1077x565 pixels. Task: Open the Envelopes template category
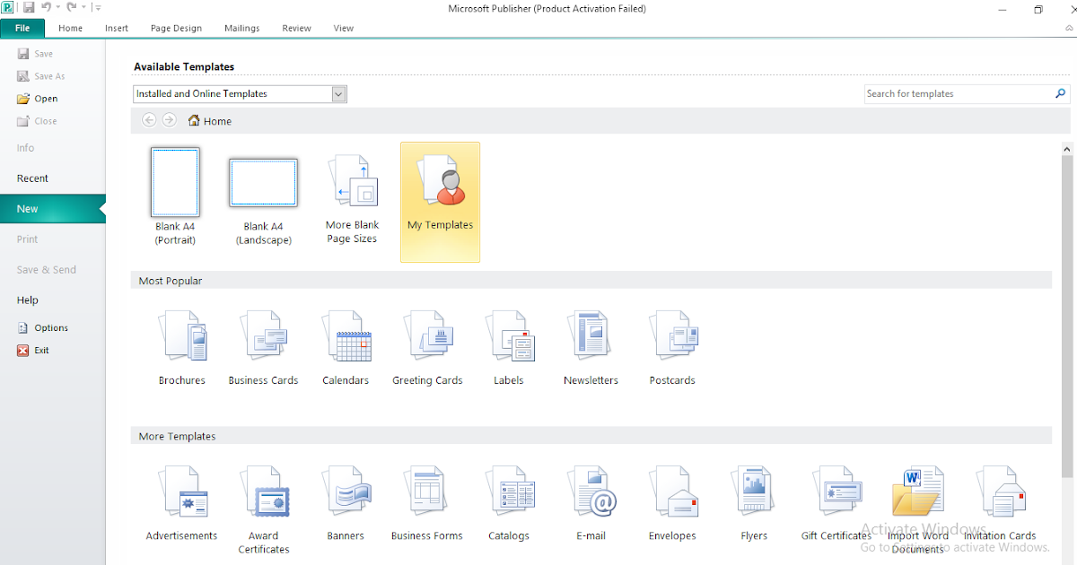point(672,503)
